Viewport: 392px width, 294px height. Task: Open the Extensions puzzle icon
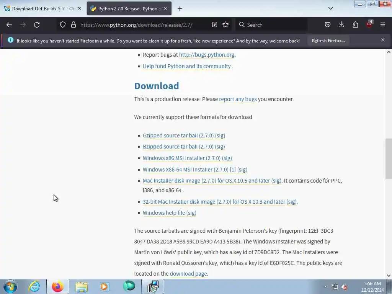[x=355, y=25]
